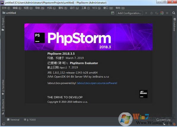
Task: Click the Stop toolbar icon
Action: pyautogui.click(x=167, y=13)
